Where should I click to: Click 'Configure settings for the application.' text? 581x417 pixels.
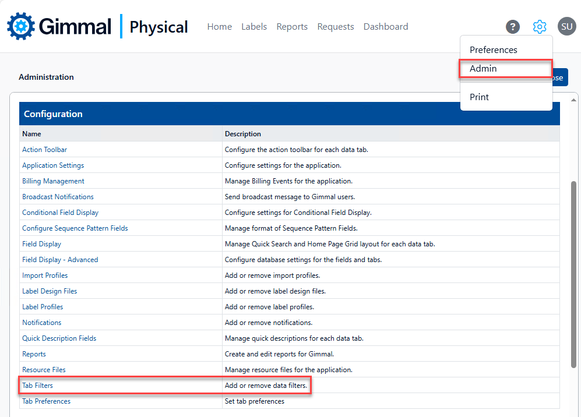point(283,165)
